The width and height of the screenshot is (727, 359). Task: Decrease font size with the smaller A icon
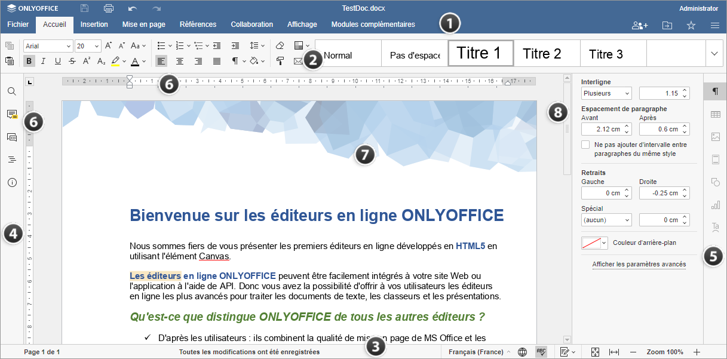(122, 45)
